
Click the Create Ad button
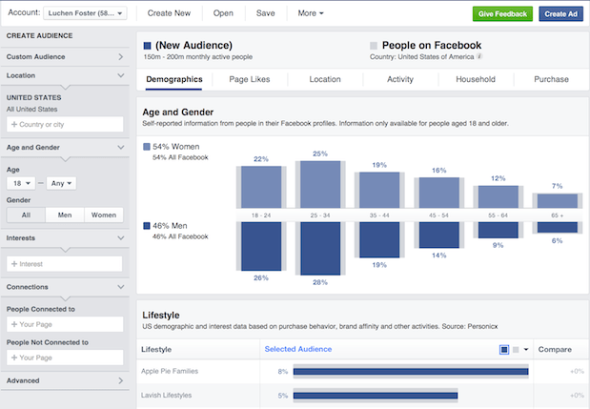click(560, 13)
